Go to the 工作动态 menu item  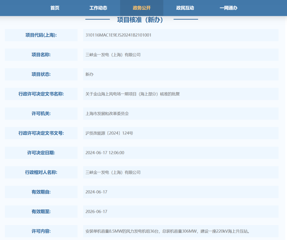[x=98, y=8]
